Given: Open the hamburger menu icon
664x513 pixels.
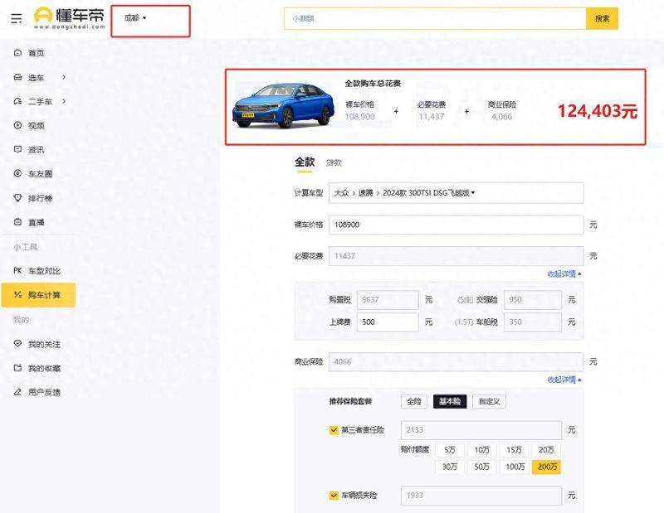Looking at the screenshot, I should pyautogui.click(x=17, y=18).
